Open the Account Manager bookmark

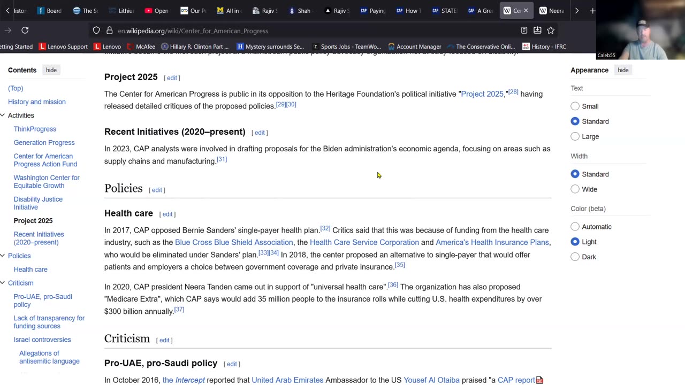(x=414, y=47)
